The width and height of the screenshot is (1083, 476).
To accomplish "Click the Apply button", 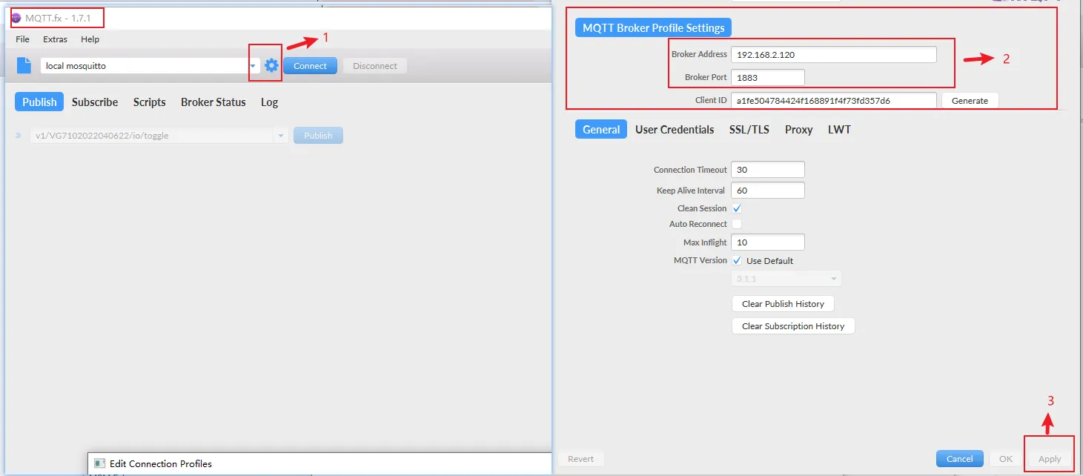I will click(1050, 459).
